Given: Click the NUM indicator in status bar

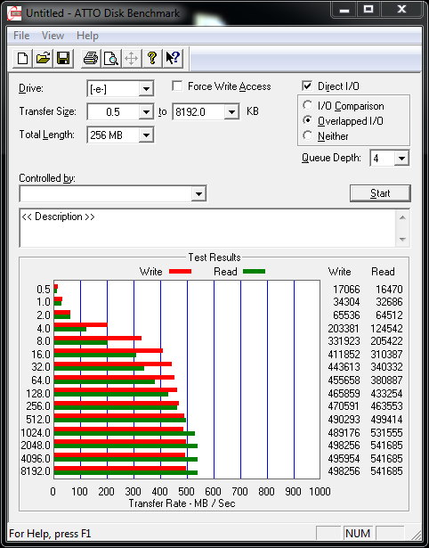Looking at the screenshot, I should [x=358, y=534].
